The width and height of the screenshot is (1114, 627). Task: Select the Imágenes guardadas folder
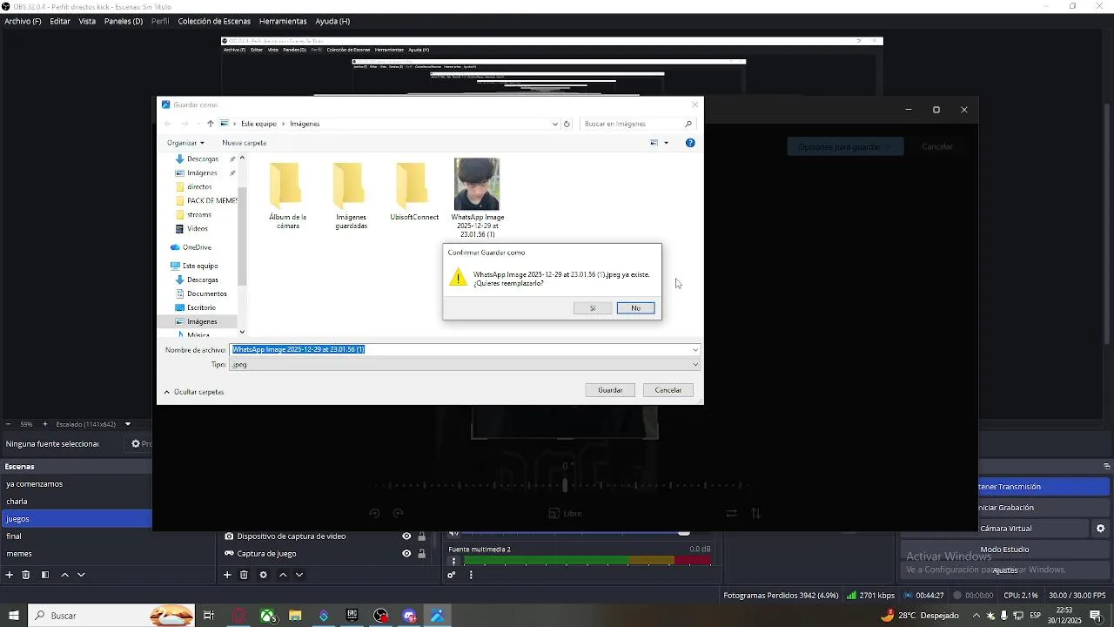coord(351,194)
